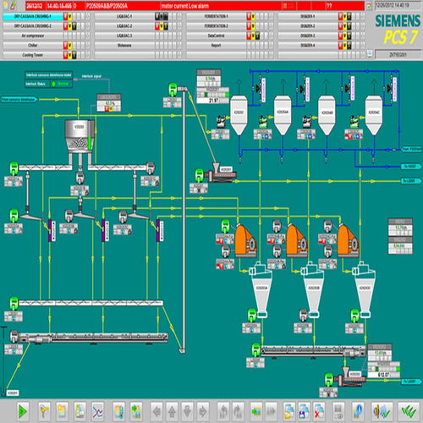423x423 pixels.
Task: Click the green play arrow in the bottom toolbar
Action: point(23,411)
